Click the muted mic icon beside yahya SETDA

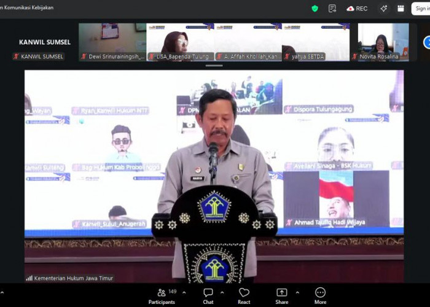click(x=287, y=56)
